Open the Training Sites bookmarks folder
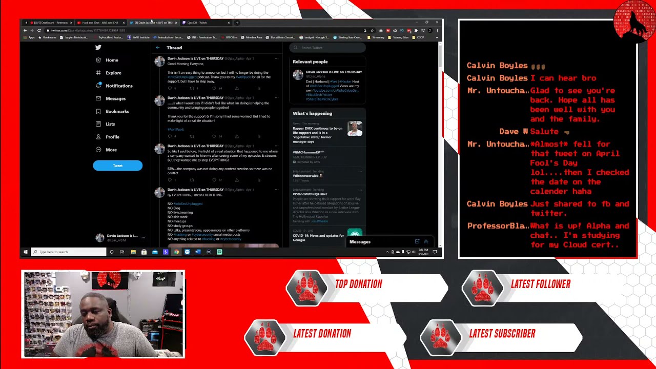The width and height of the screenshot is (656, 369). tap(399, 37)
